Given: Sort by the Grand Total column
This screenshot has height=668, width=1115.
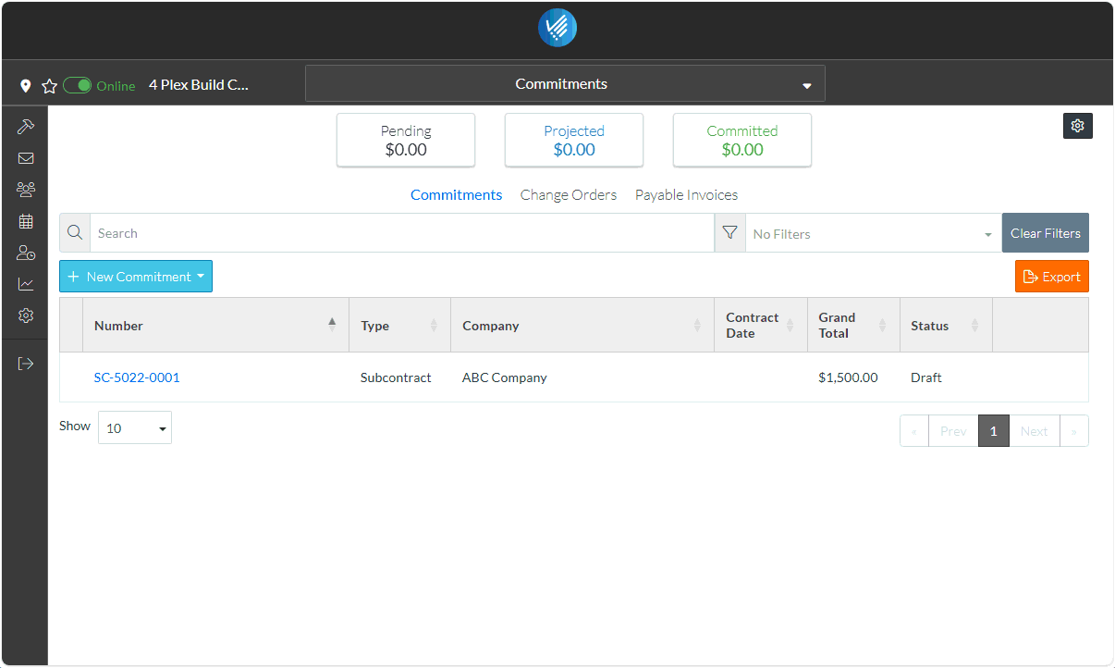Looking at the screenshot, I should tap(853, 325).
